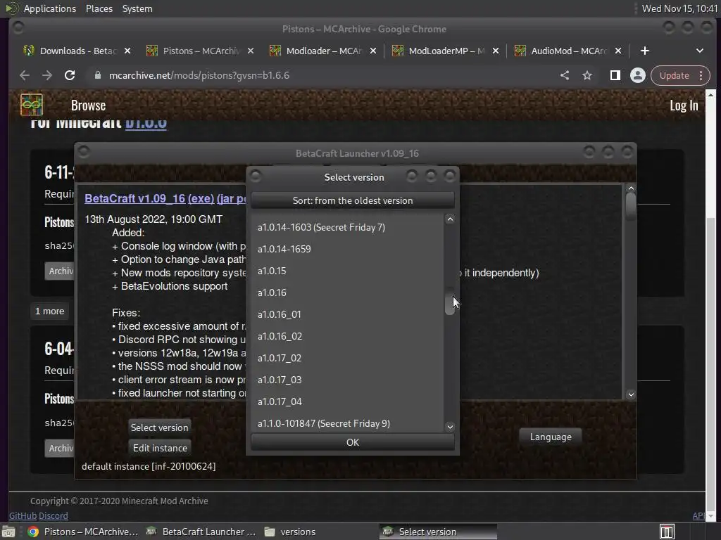The image size is (721, 540).
Task: Select version a1.0.17_03
Action: [x=348, y=380]
